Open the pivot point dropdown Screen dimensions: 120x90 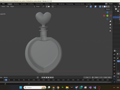(x=43, y=6)
